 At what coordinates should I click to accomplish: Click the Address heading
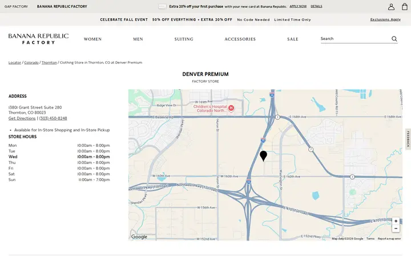(x=18, y=96)
